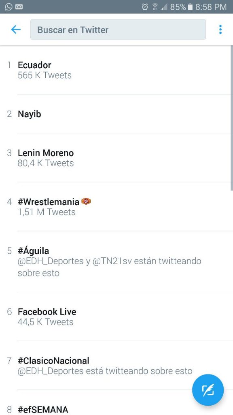The image size is (233, 415).
Task: Focus the Buscar en Twitter search field
Action: pyautogui.click(x=118, y=29)
